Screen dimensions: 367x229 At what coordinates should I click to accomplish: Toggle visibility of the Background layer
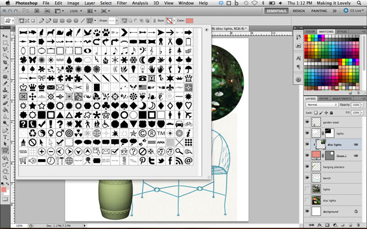click(308, 211)
